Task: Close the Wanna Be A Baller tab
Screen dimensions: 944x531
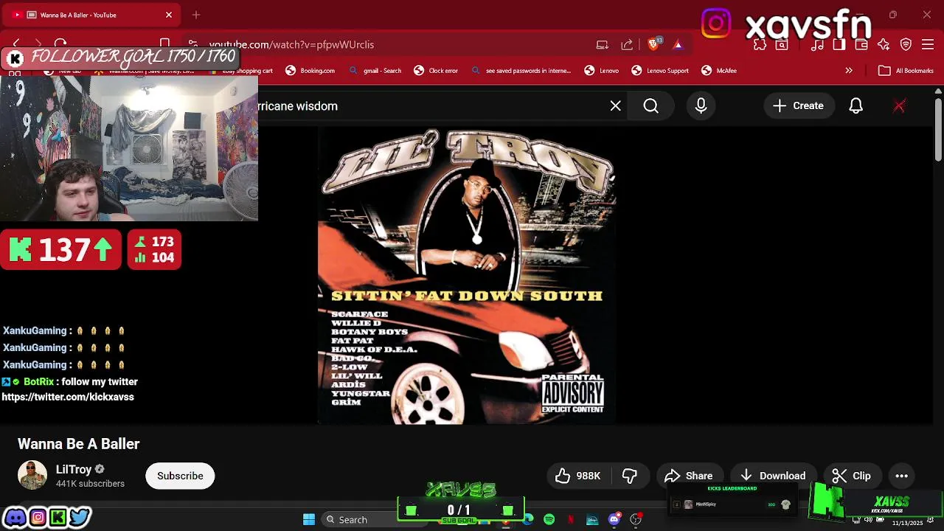Action: [169, 15]
